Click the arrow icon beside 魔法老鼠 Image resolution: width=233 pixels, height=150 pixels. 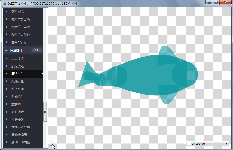(7, 82)
